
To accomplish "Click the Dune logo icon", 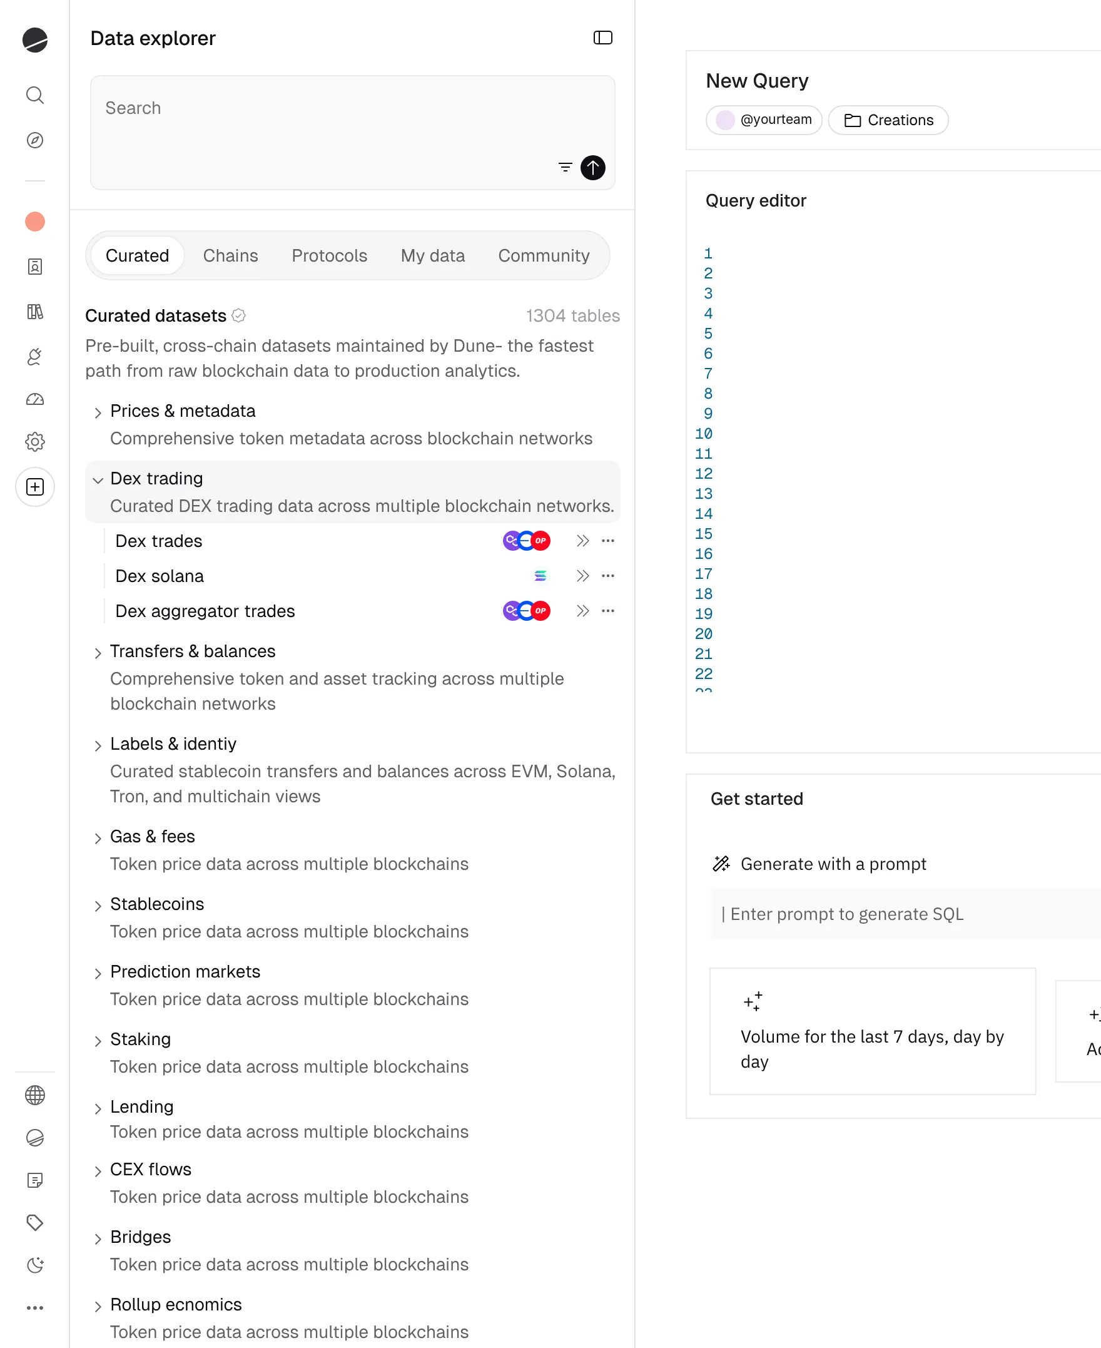I will click(x=35, y=40).
